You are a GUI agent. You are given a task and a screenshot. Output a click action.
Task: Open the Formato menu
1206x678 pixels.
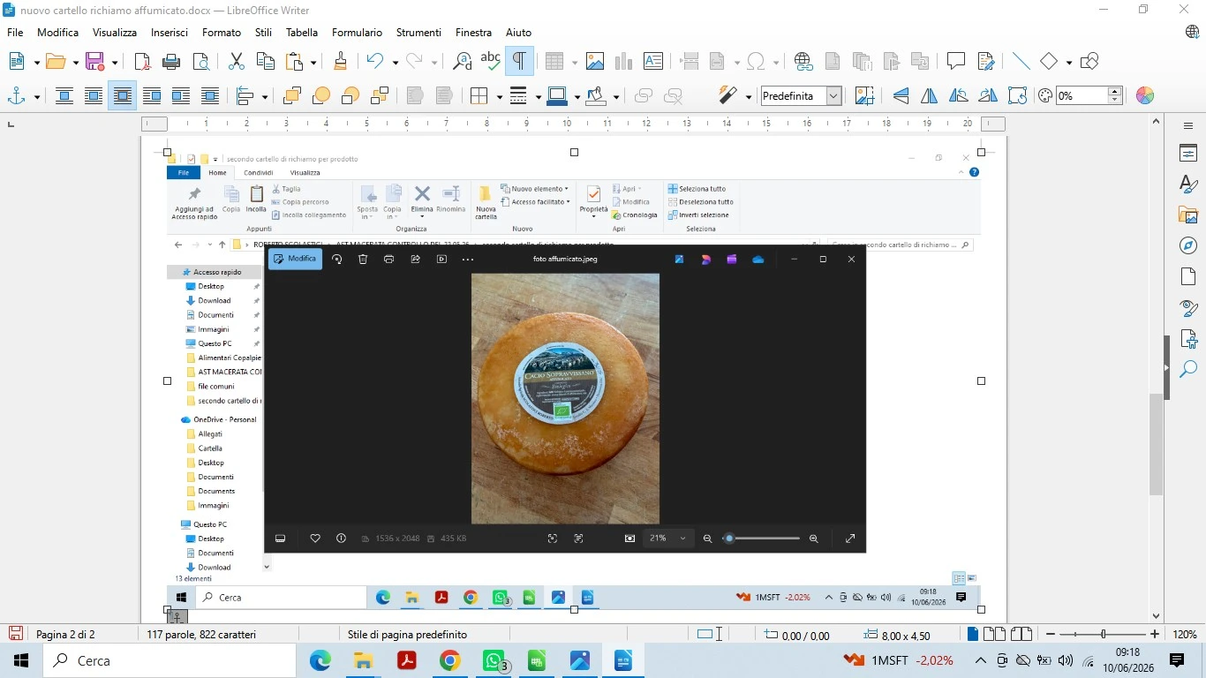[x=222, y=32]
